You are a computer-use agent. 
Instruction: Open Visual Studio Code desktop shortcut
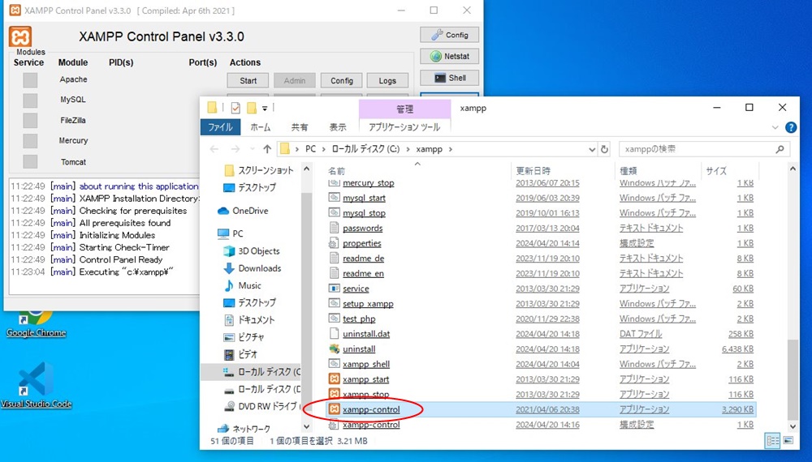pos(37,386)
